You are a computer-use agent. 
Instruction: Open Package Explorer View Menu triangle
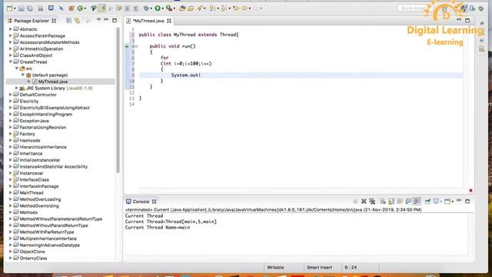pyautogui.click(x=98, y=20)
